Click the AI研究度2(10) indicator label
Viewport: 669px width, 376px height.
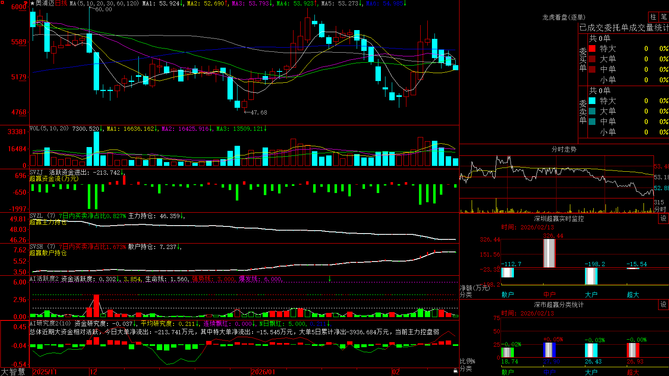(x=51, y=323)
